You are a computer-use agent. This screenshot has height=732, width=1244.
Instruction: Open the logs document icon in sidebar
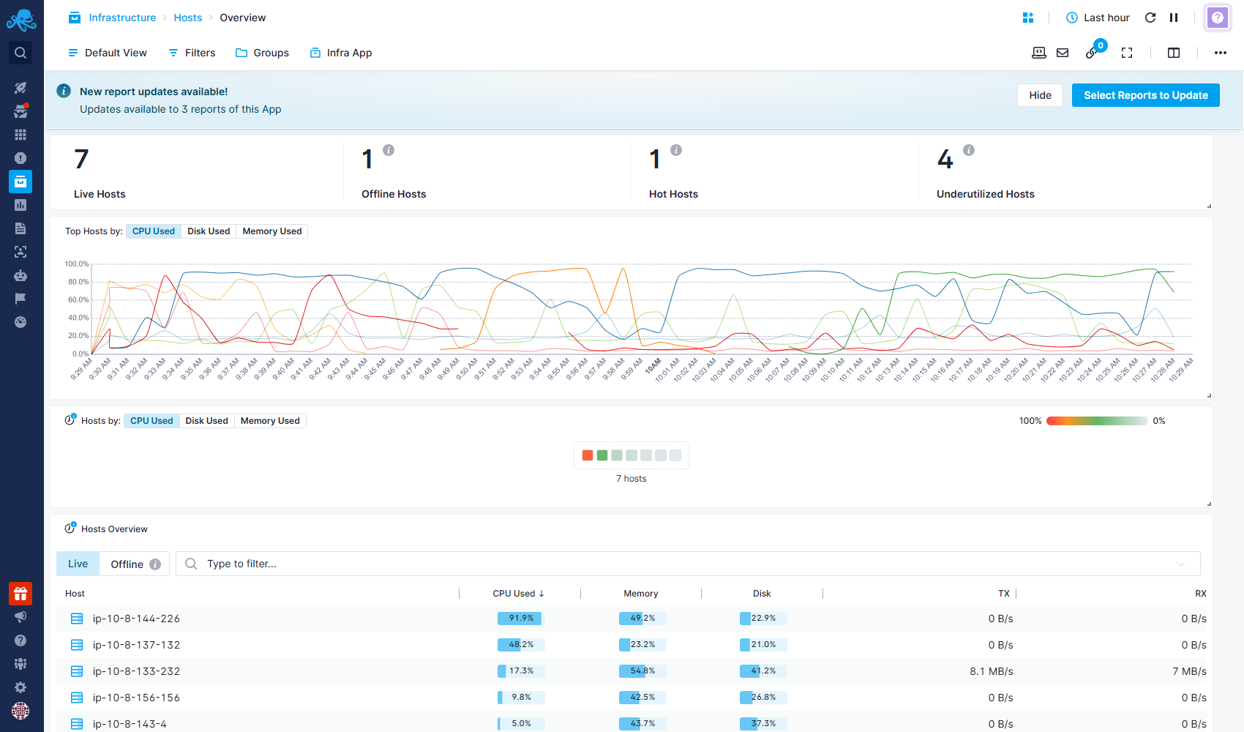coord(20,228)
